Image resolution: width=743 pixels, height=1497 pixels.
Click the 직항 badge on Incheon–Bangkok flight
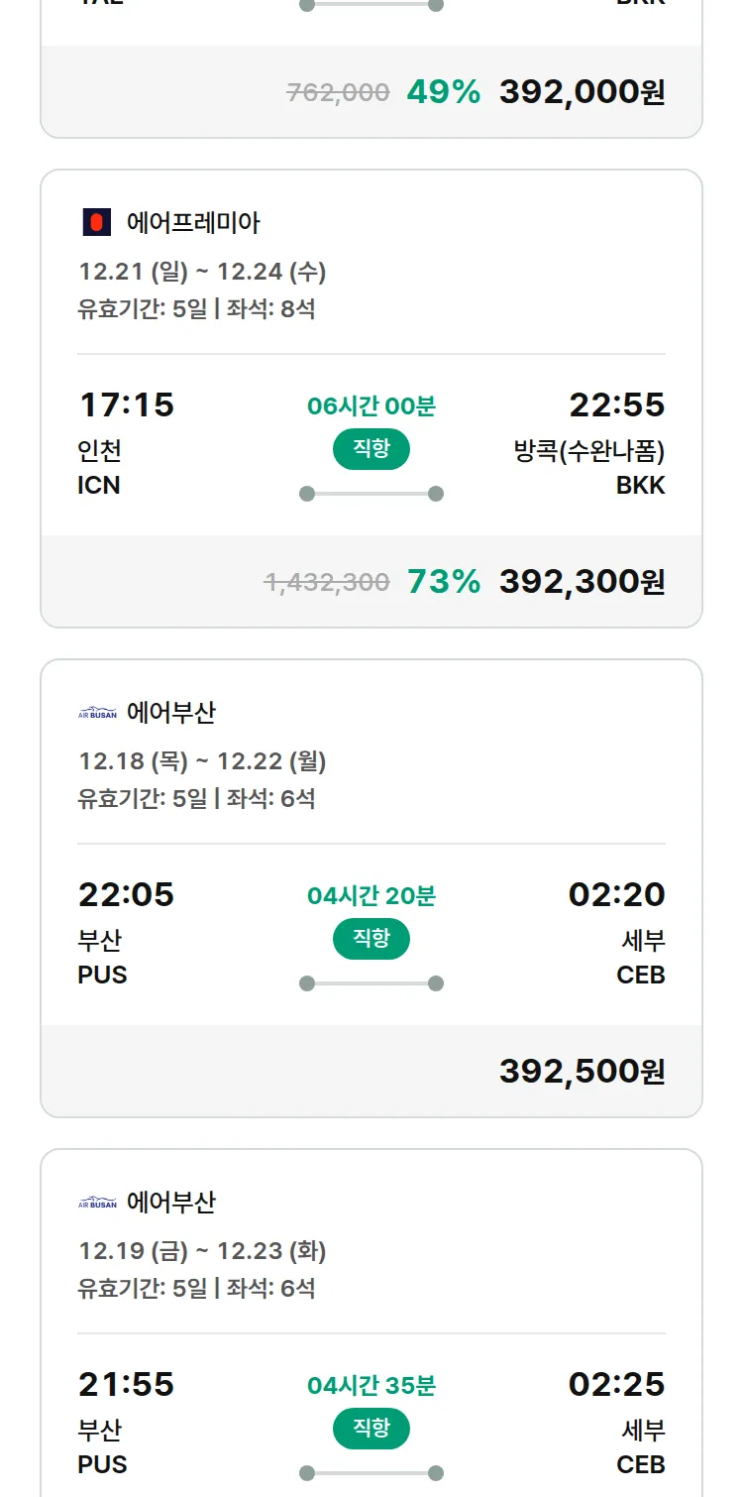[371, 449]
